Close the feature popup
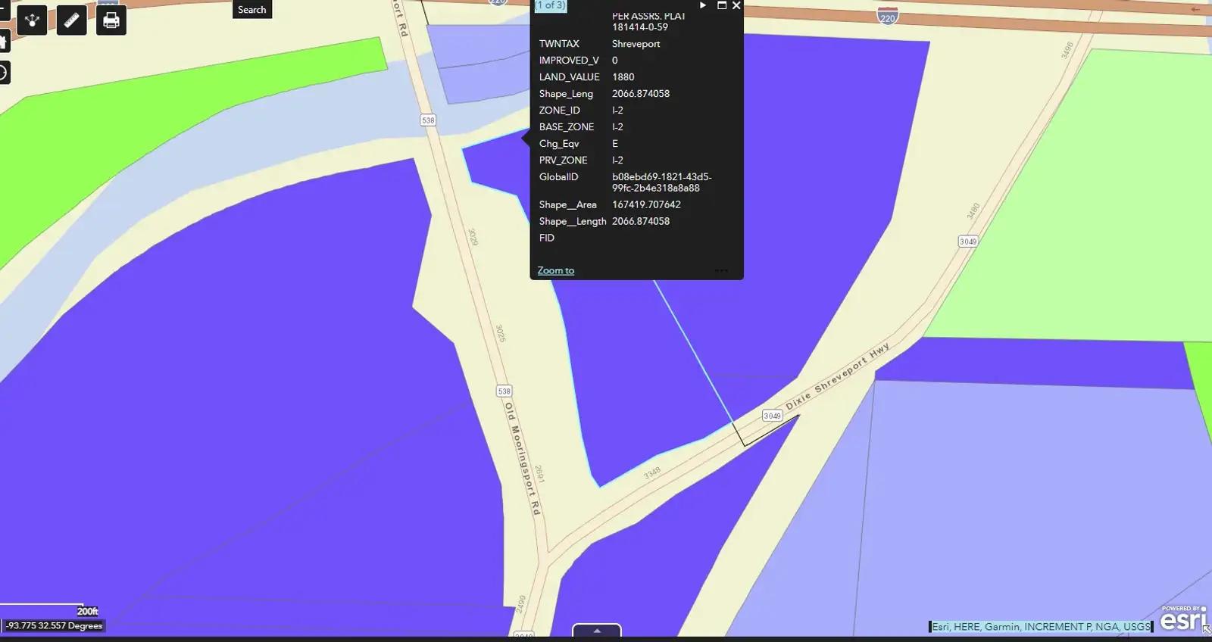Viewport: 1212px width, 642px height. coord(736,5)
